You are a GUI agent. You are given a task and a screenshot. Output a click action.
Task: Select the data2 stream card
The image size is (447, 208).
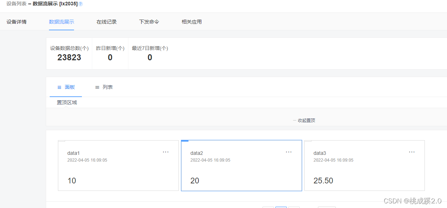[x=241, y=166]
